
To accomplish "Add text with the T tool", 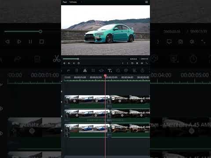I will (x=109, y=71).
